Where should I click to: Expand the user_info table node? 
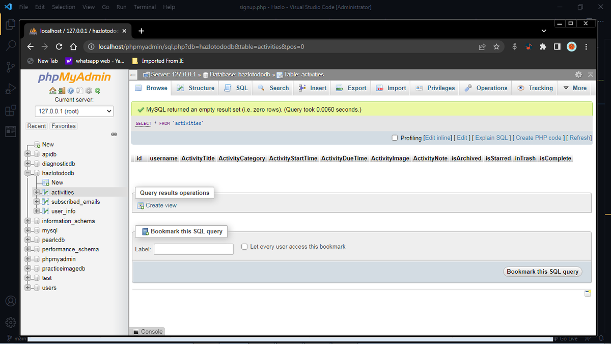(36, 211)
